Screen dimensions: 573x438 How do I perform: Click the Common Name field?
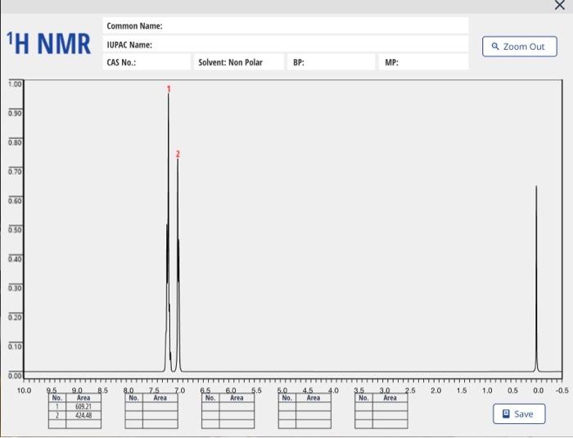[286, 25]
